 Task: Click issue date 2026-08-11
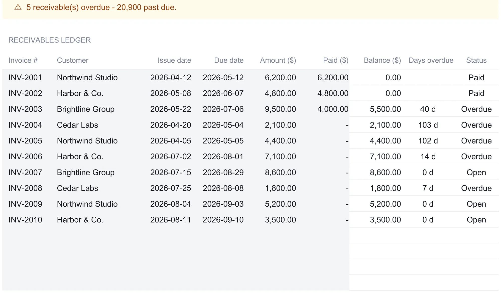[171, 220]
